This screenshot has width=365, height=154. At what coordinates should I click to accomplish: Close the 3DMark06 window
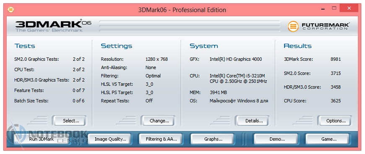coord(349,8)
